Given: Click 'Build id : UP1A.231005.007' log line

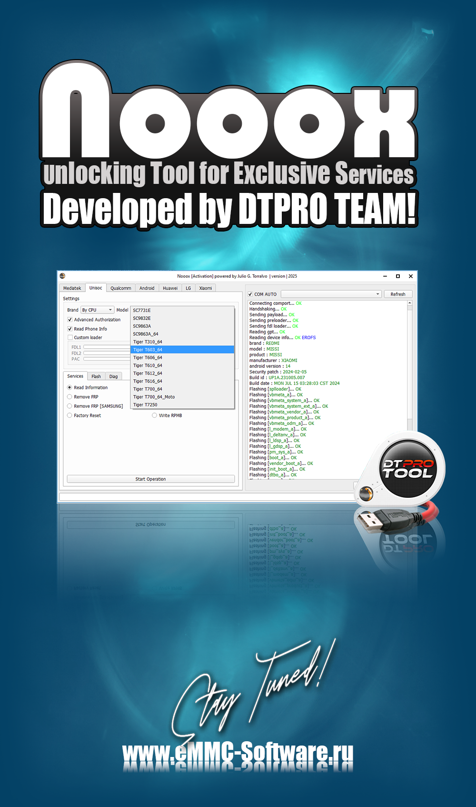Looking at the screenshot, I should [x=277, y=378].
